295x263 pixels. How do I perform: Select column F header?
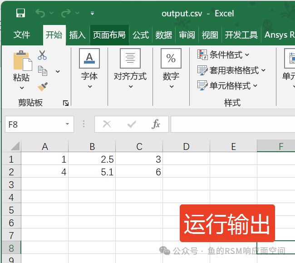point(276,146)
